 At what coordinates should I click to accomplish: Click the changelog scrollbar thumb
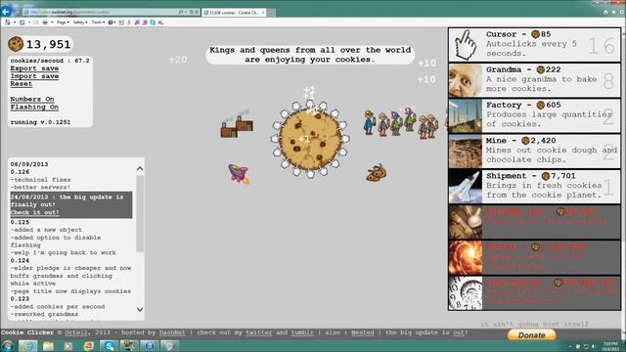click(x=140, y=213)
